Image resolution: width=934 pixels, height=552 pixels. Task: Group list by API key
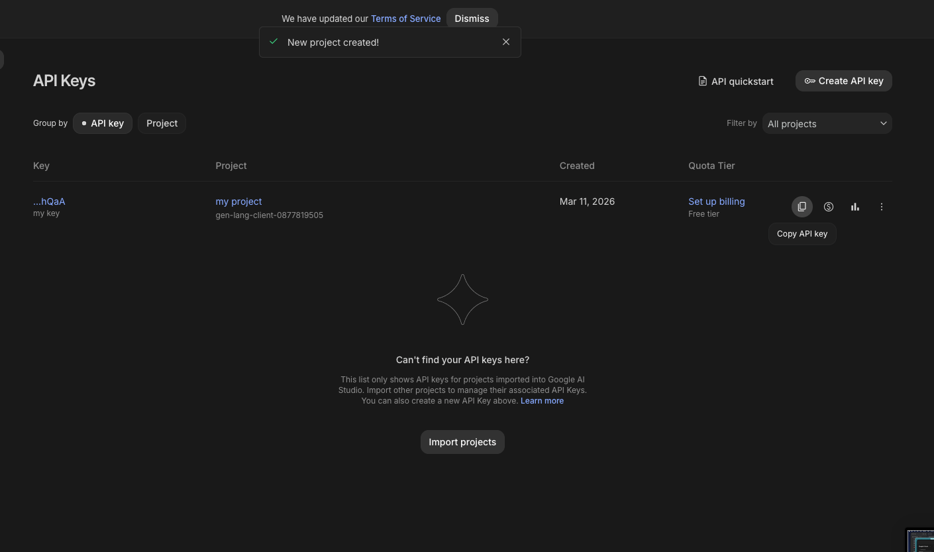103,123
